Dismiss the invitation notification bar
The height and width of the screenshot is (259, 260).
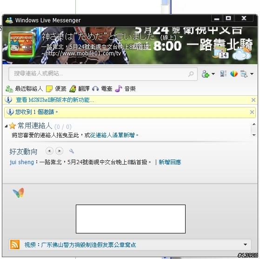tap(252, 112)
